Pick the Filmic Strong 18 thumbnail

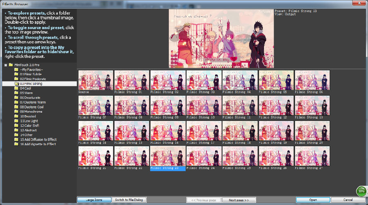(240, 131)
